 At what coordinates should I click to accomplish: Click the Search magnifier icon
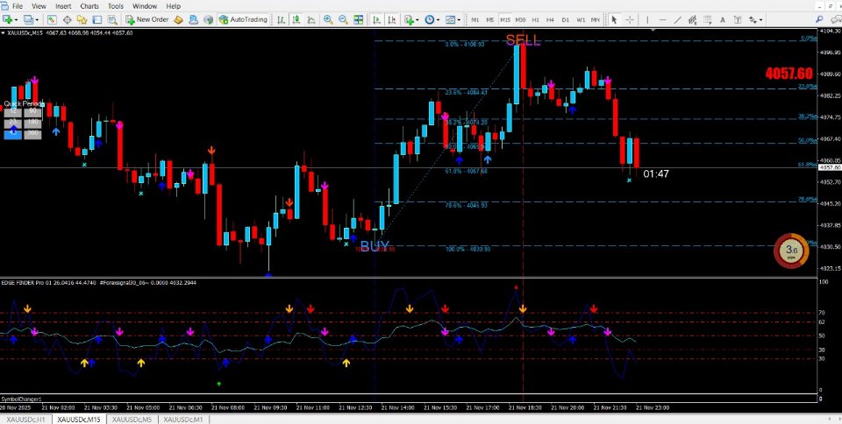pyautogui.click(x=819, y=19)
